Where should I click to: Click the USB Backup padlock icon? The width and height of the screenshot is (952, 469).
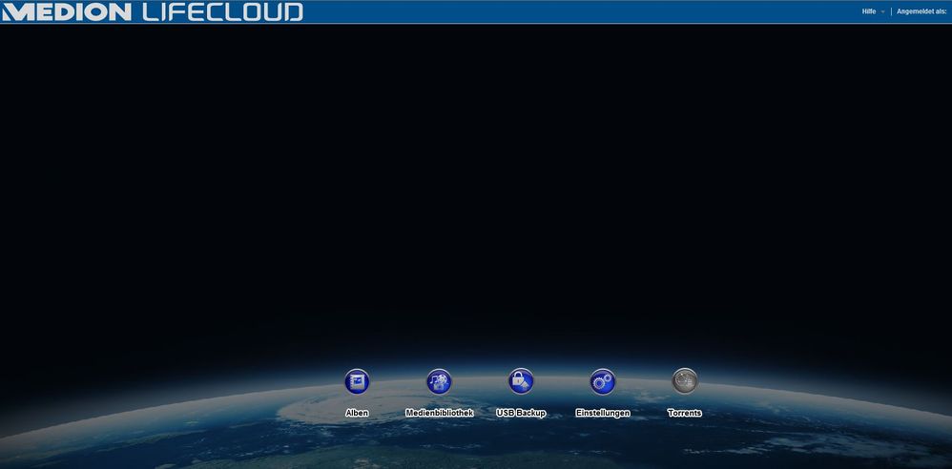point(521,381)
